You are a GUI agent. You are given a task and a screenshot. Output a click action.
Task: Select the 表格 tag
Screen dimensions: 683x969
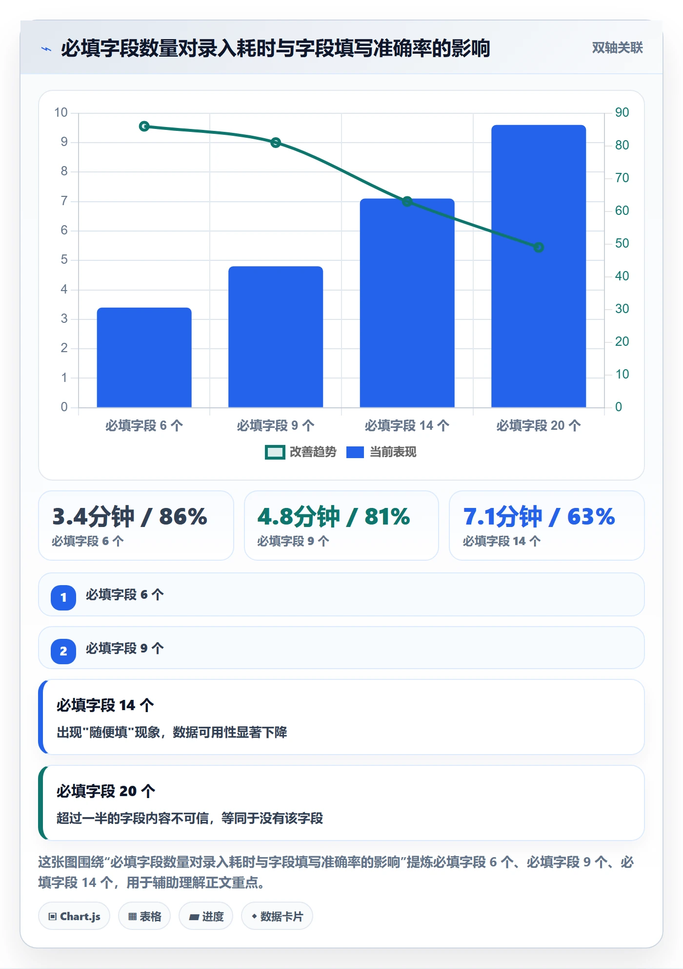tap(144, 916)
